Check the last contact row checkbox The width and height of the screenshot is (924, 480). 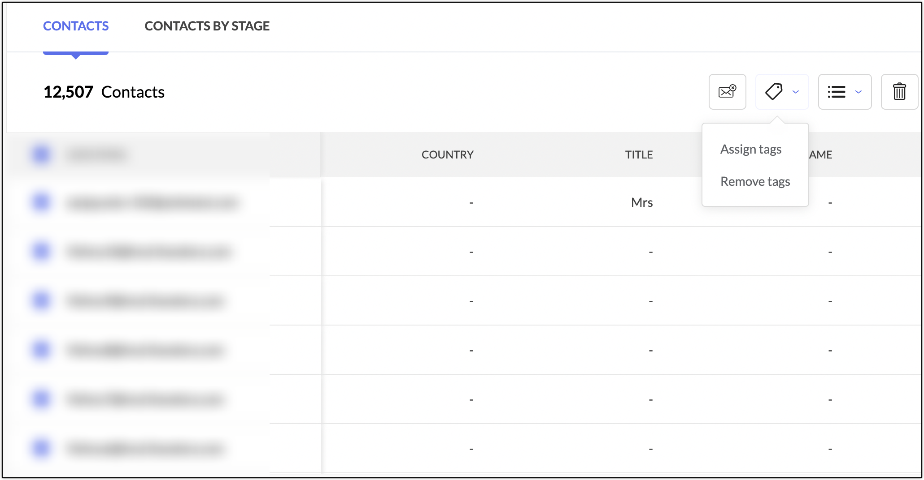[41, 448]
